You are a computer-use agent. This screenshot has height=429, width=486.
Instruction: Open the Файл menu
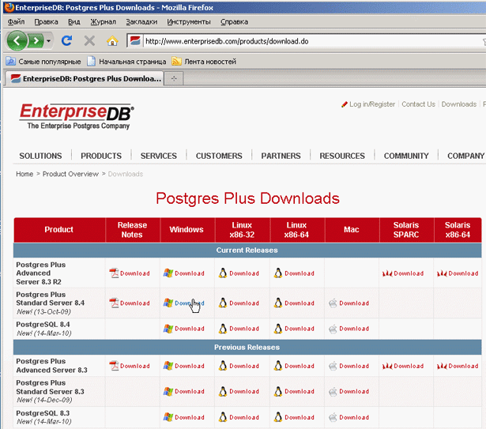[16, 21]
